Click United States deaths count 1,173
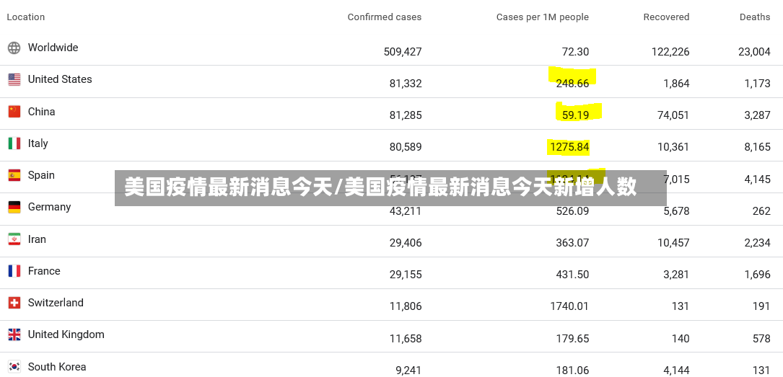This screenshot has width=783, height=377. coord(757,84)
